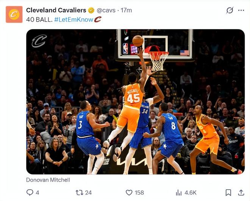Open the #LetEmKnow hashtag

73,19
